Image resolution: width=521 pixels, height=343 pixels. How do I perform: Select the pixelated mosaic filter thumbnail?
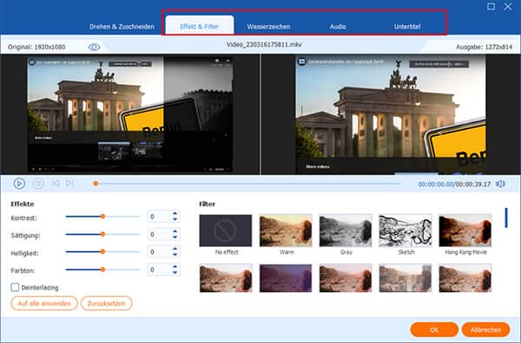pyautogui.click(x=406, y=278)
